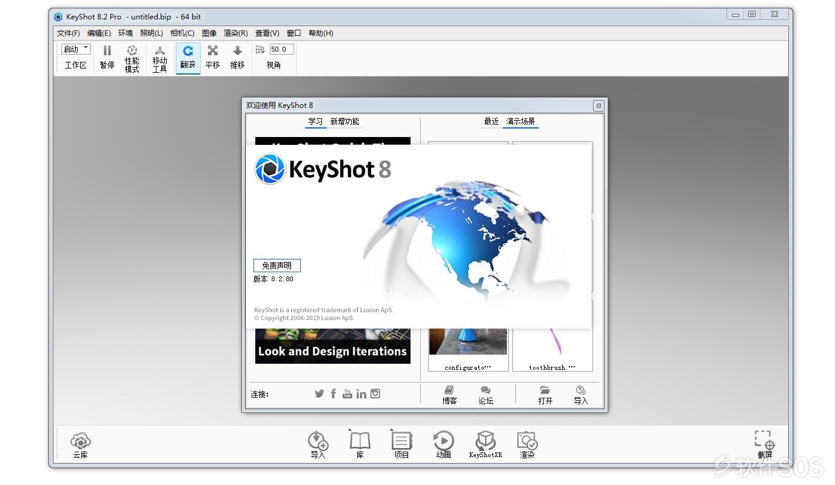
Task: Click the 视角 field of view icon
Action: (260, 50)
